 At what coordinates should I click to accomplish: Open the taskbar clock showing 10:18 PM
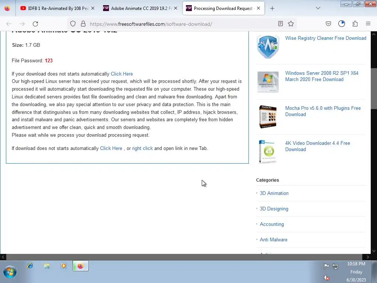[x=356, y=272]
